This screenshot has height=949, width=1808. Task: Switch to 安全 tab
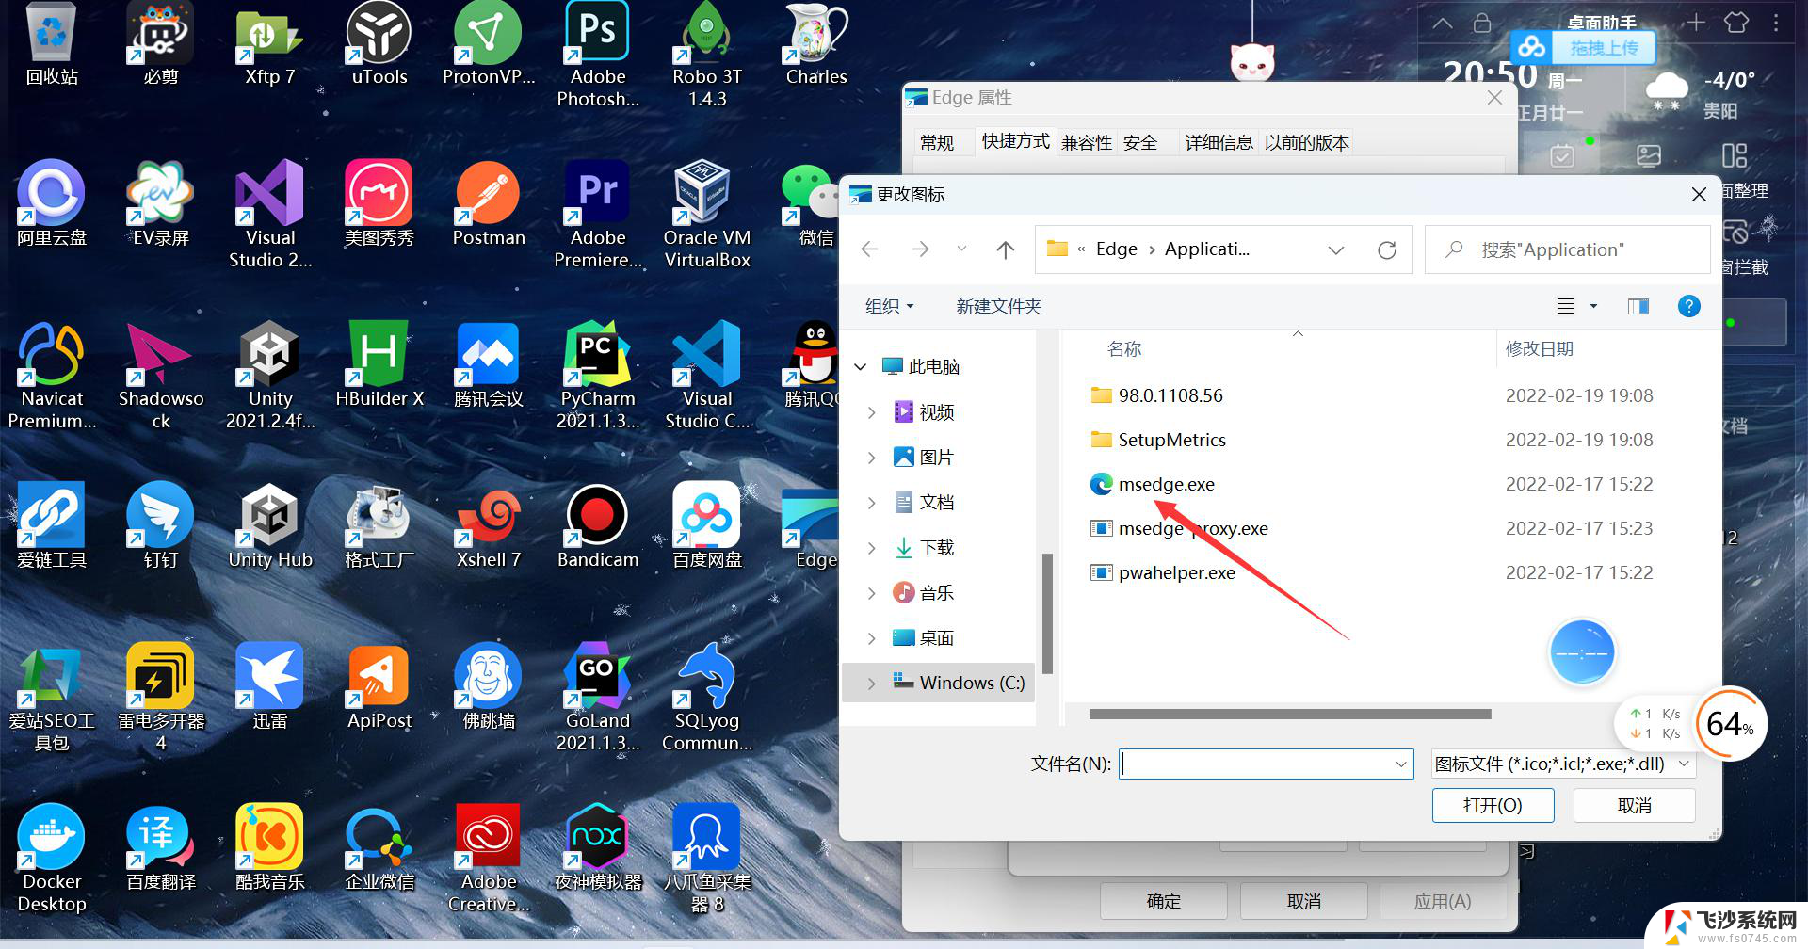click(1140, 142)
